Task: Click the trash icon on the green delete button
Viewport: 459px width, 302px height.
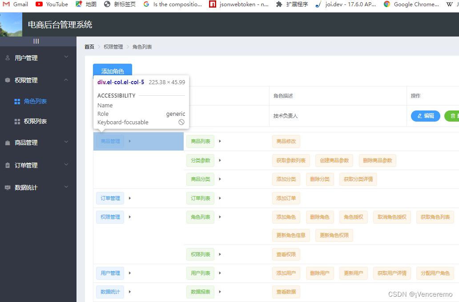Action: (x=452, y=116)
